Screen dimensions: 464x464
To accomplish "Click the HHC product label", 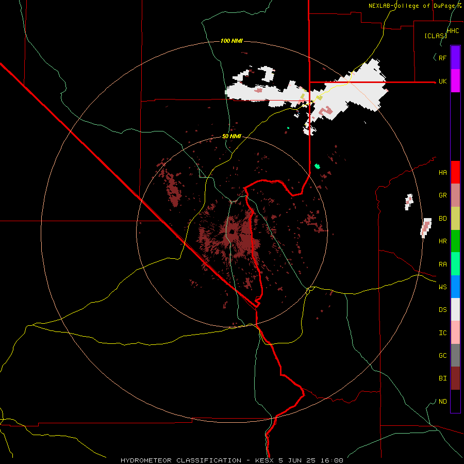I will click(x=453, y=31).
